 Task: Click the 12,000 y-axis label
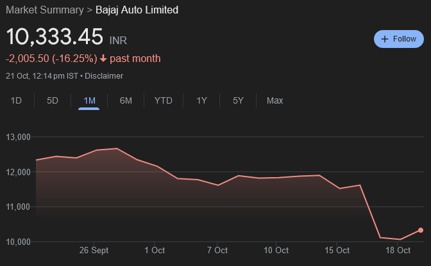tap(18, 172)
